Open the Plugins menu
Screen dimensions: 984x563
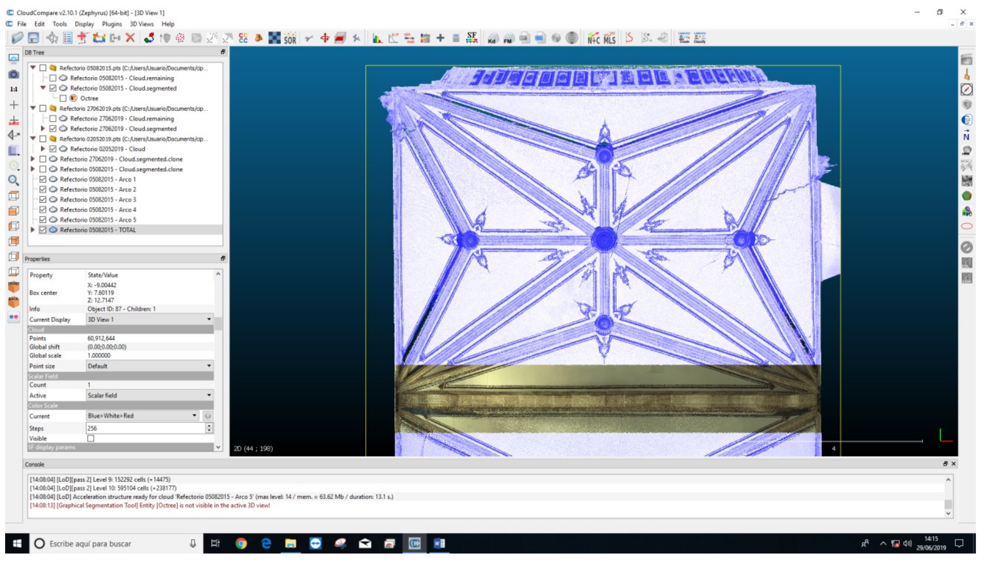click(112, 24)
